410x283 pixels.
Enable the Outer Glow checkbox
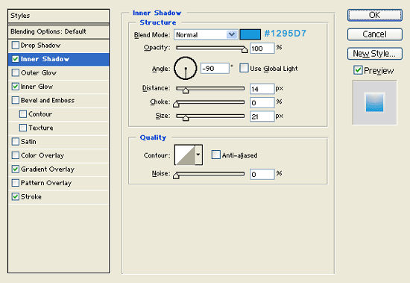[x=16, y=72]
